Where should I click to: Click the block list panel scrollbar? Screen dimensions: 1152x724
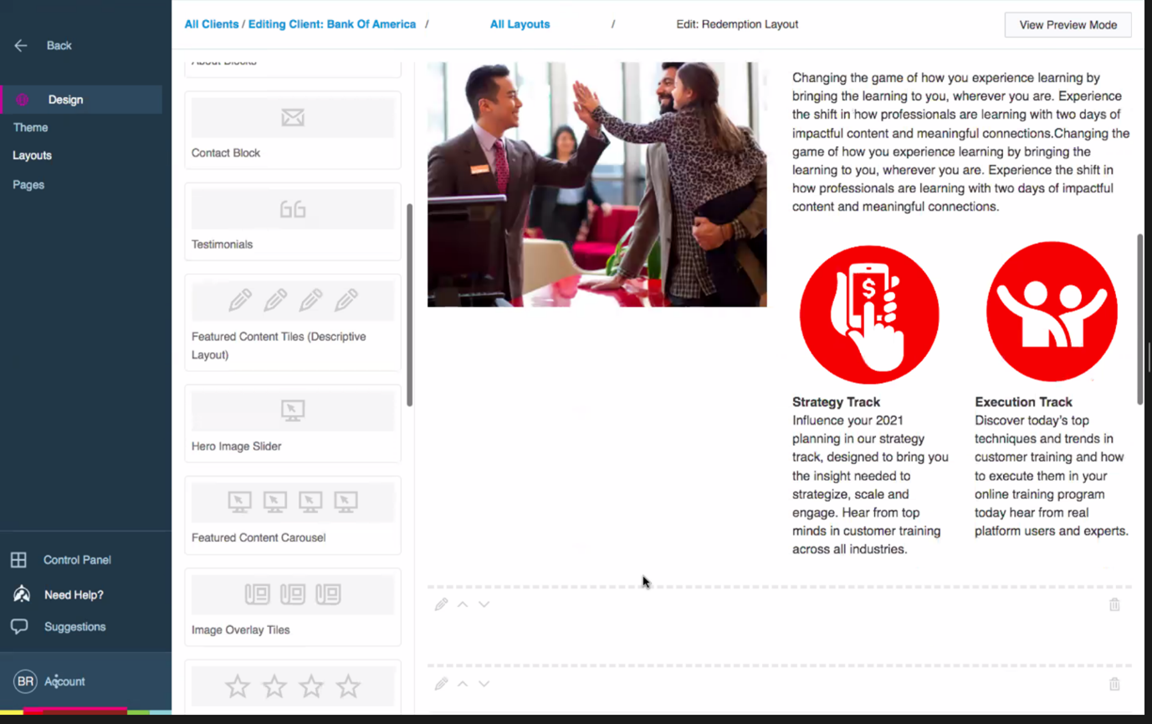pos(410,305)
